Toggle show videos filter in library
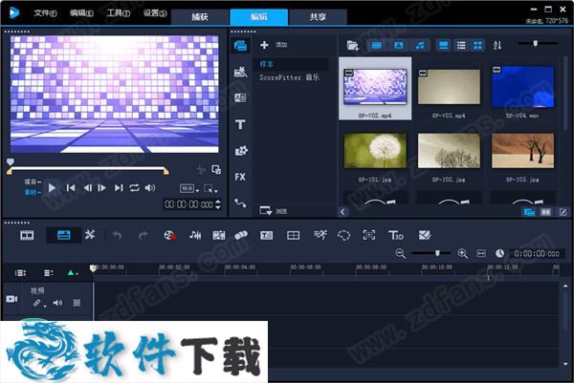The height and width of the screenshot is (383, 574). (x=376, y=45)
